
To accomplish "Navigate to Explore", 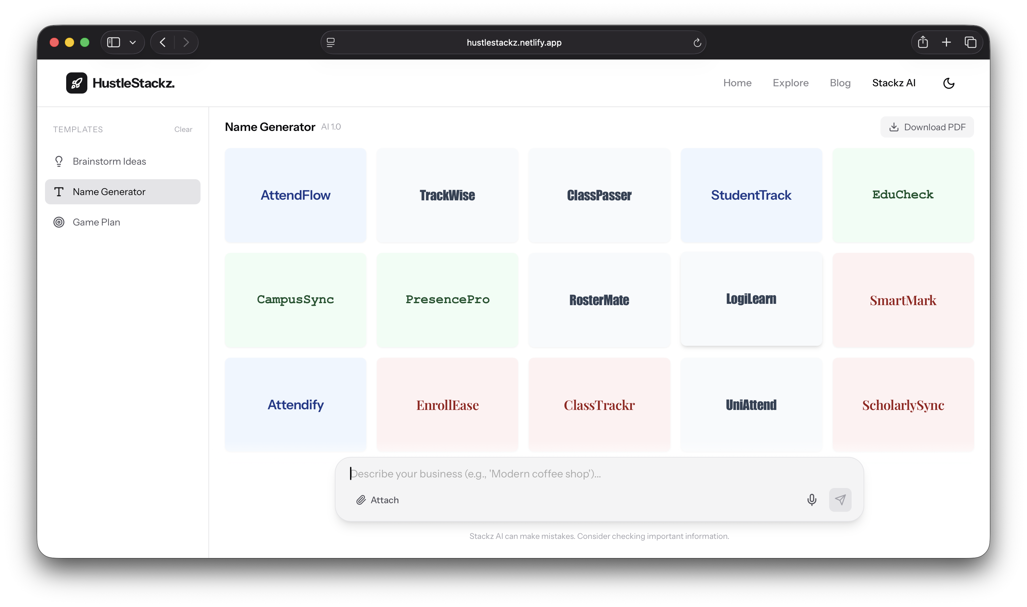I will pyautogui.click(x=790, y=83).
